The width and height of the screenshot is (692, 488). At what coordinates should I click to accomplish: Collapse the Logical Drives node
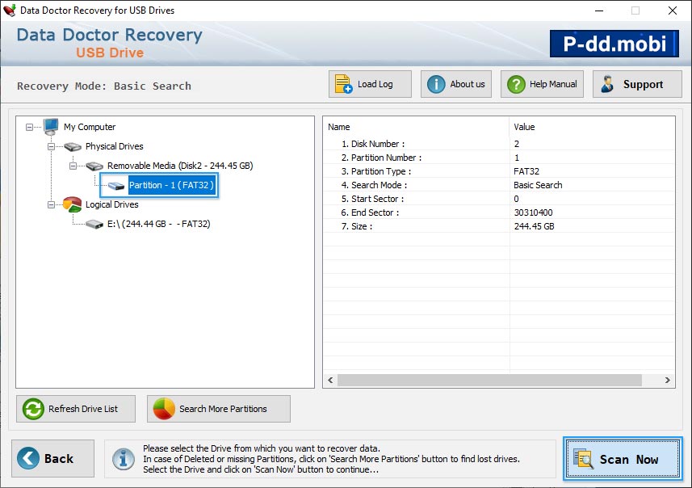coord(51,205)
